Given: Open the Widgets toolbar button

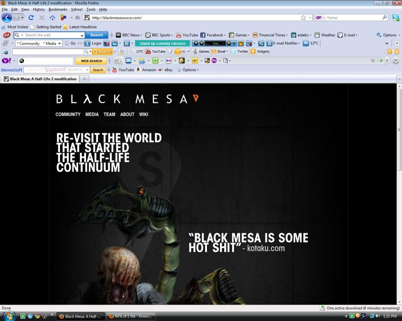Looking at the screenshot, I should tap(260, 51).
